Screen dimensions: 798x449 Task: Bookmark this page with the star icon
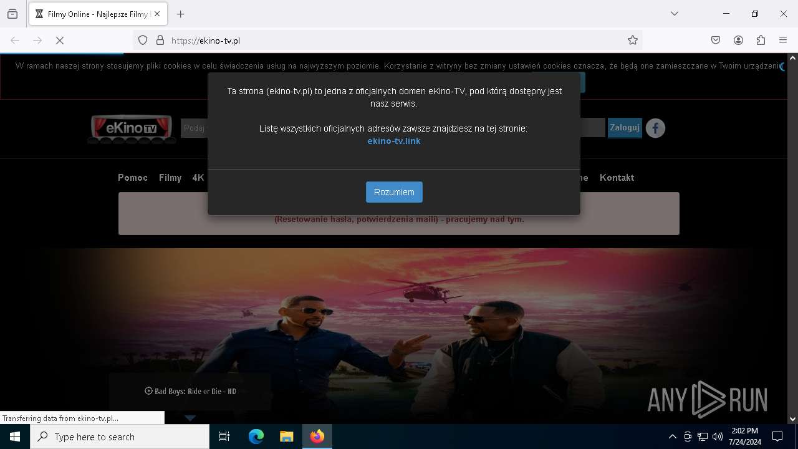point(633,41)
